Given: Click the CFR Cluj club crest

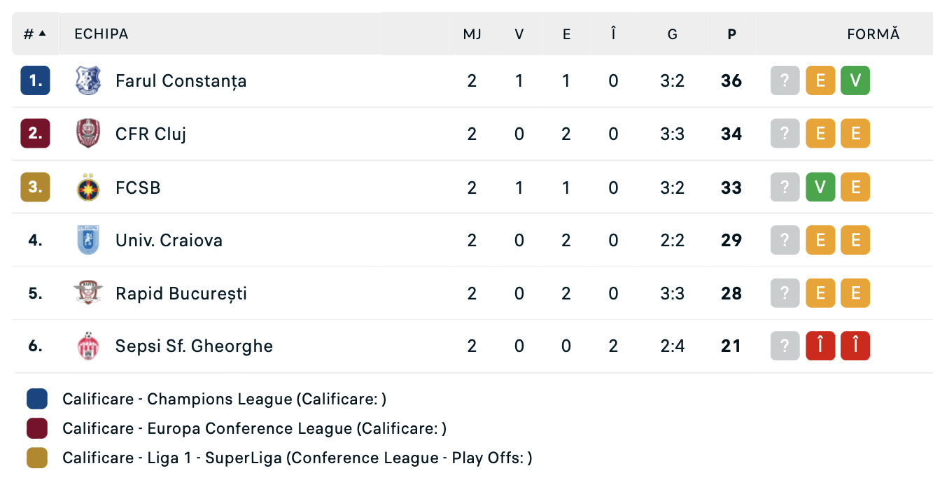Looking at the screenshot, I should (88, 134).
